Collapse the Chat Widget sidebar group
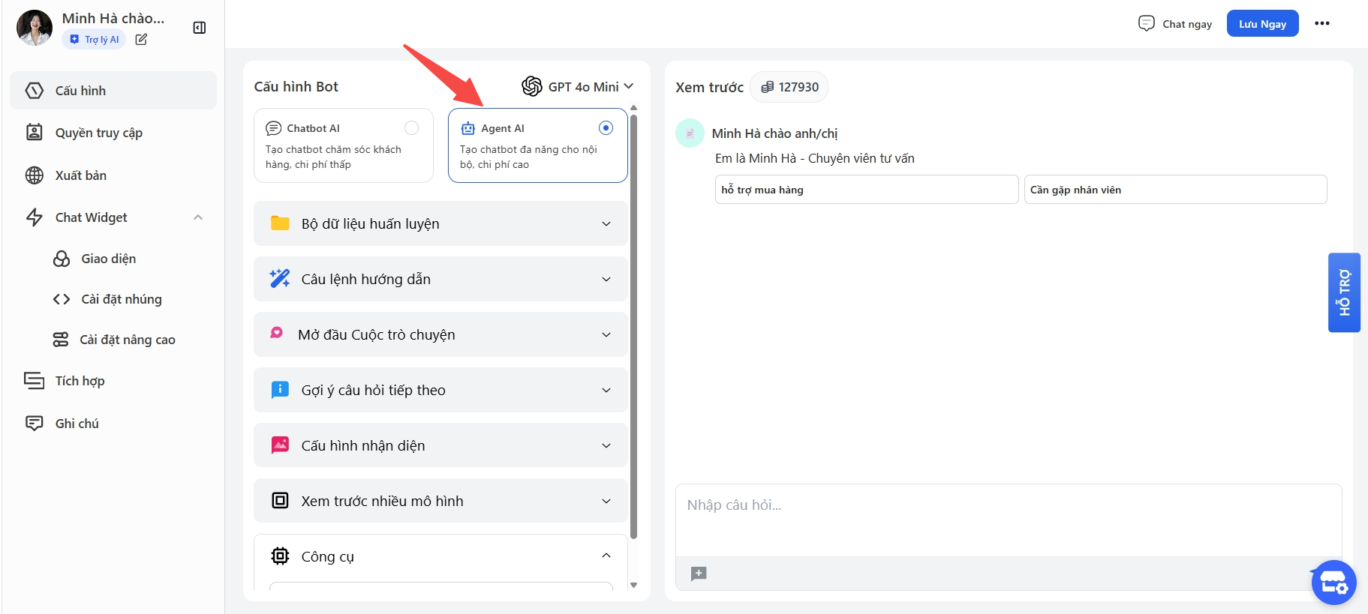Viewport: 1368px width, 614px height. [198, 217]
